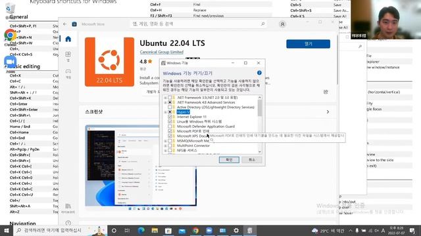Screen dimensions: 421x236
Task: Click the Windows taskbar search box
Action: 61,230
